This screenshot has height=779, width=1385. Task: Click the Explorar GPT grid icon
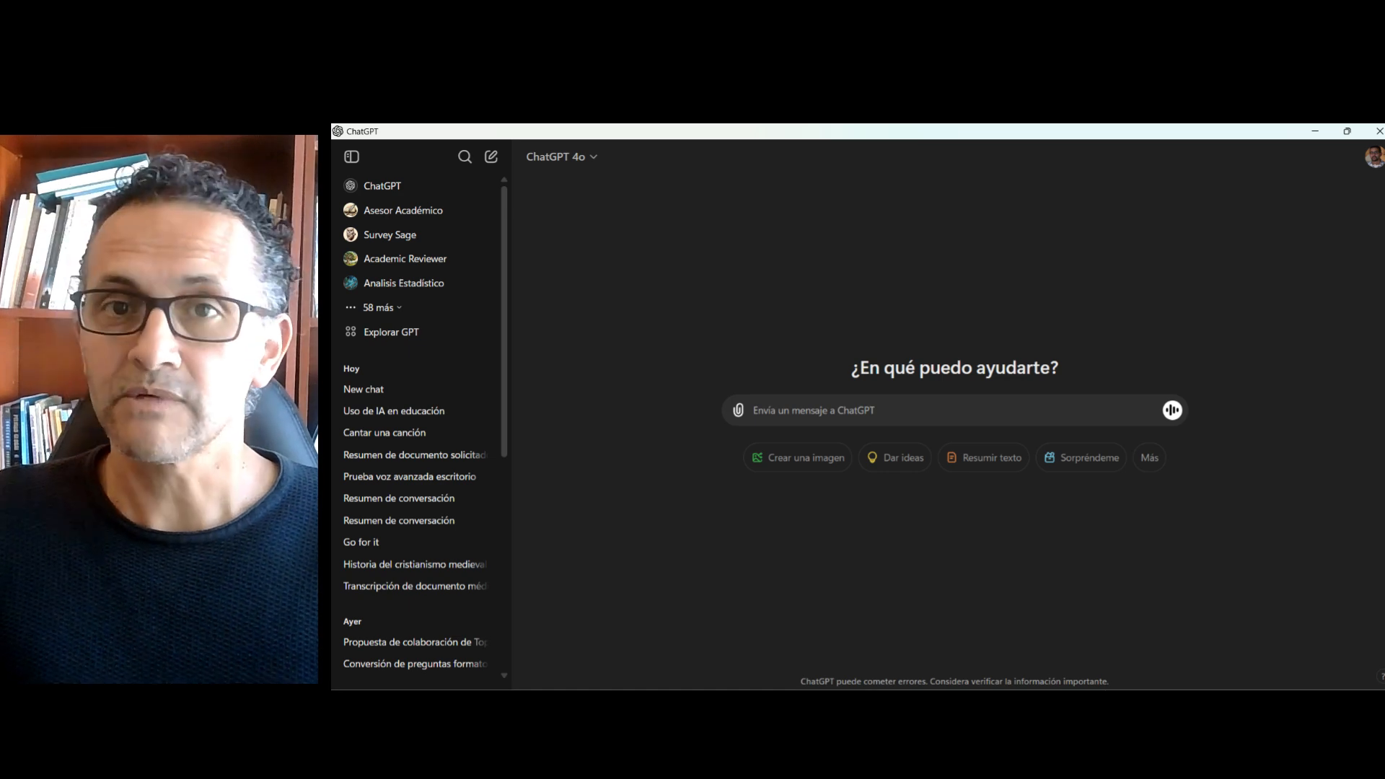click(351, 332)
